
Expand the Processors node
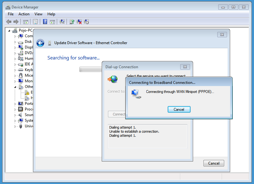pyautogui.click(x=15, y=110)
